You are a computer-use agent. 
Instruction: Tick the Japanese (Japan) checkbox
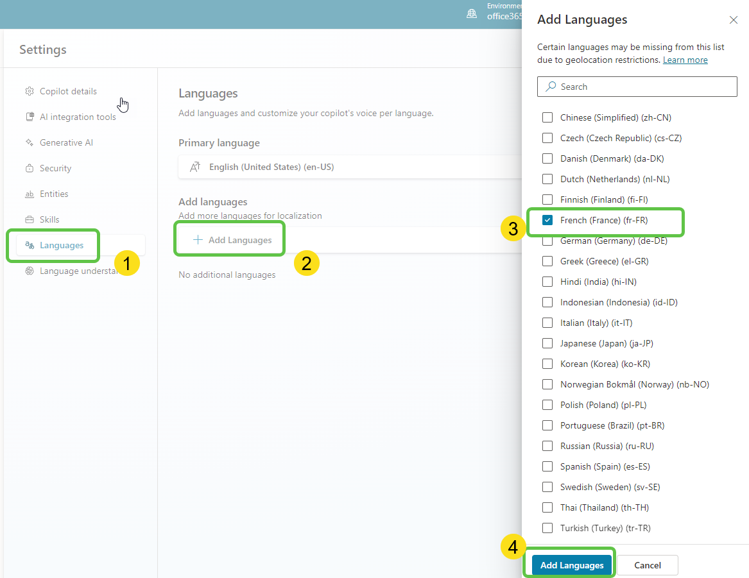pyautogui.click(x=547, y=343)
